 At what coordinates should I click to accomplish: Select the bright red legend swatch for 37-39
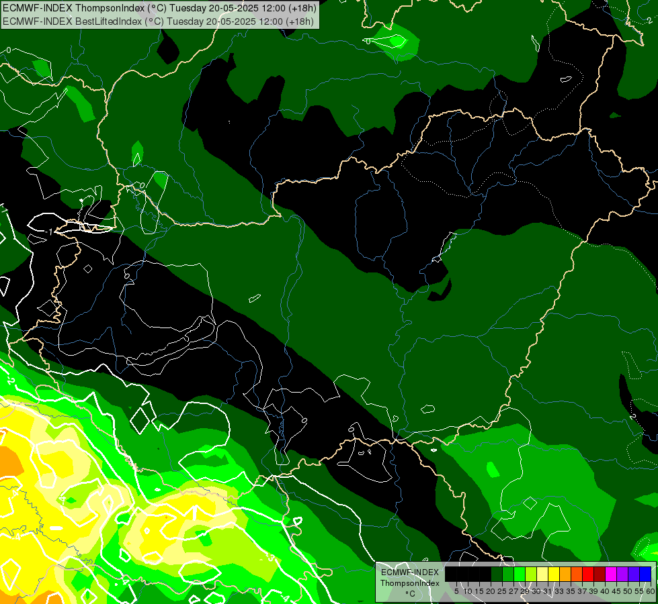588,574
